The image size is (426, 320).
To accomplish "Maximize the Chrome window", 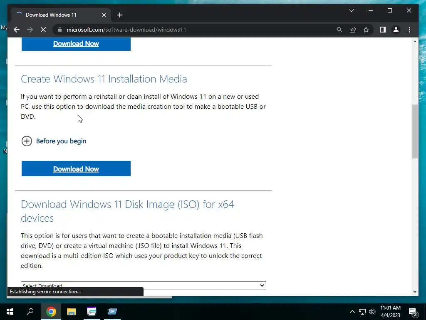I will click(390, 10).
